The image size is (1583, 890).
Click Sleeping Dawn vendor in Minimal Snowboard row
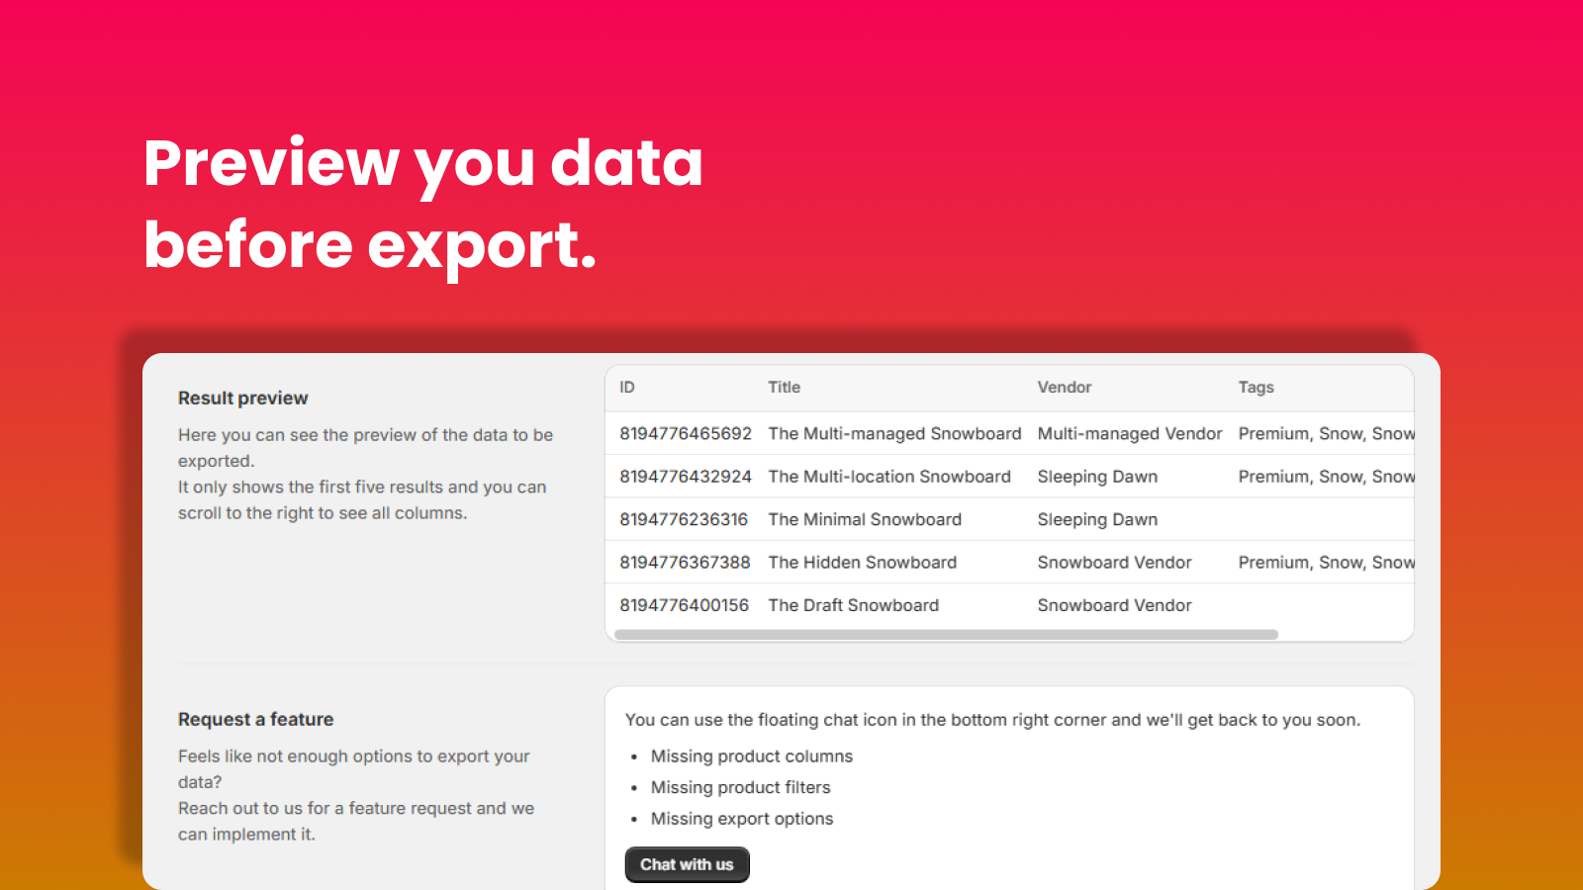(x=1097, y=519)
